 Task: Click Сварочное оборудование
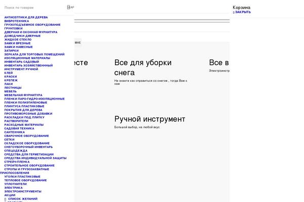26,136
